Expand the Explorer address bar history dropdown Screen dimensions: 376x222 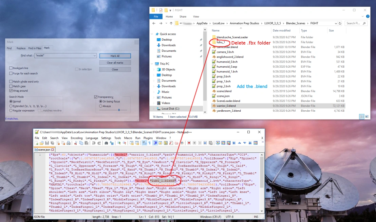point(336,23)
